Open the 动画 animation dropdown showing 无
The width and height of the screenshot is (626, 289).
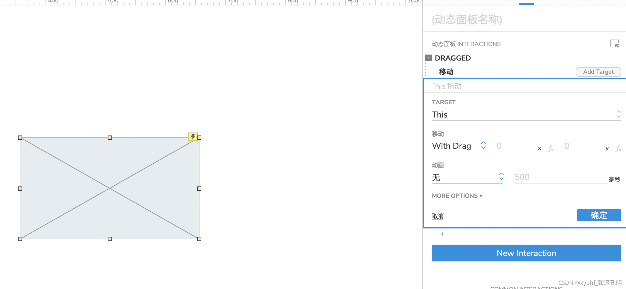click(x=468, y=177)
